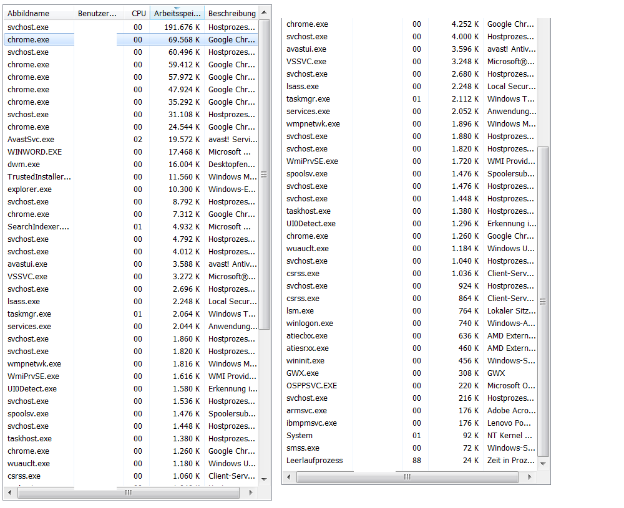Select wuauclt.exe row with 1.184 K
624x508 pixels.
coord(410,249)
